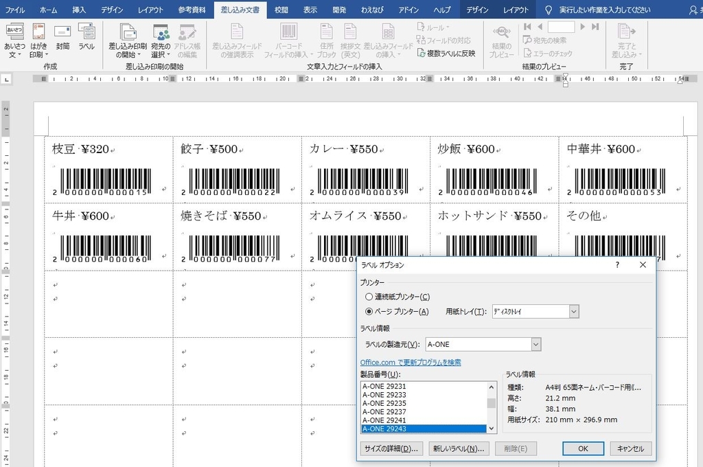
Task: Switch to the 開発 tab
Action: coord(339,10)
